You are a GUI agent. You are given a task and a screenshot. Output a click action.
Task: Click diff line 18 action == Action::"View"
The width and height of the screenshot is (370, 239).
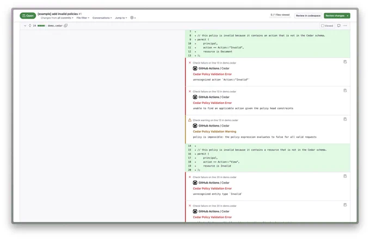[x=221, y=162]
